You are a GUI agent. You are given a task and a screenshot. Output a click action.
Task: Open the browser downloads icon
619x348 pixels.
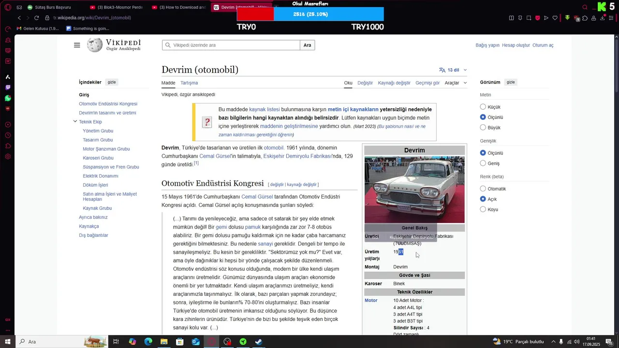coord(603,18)
